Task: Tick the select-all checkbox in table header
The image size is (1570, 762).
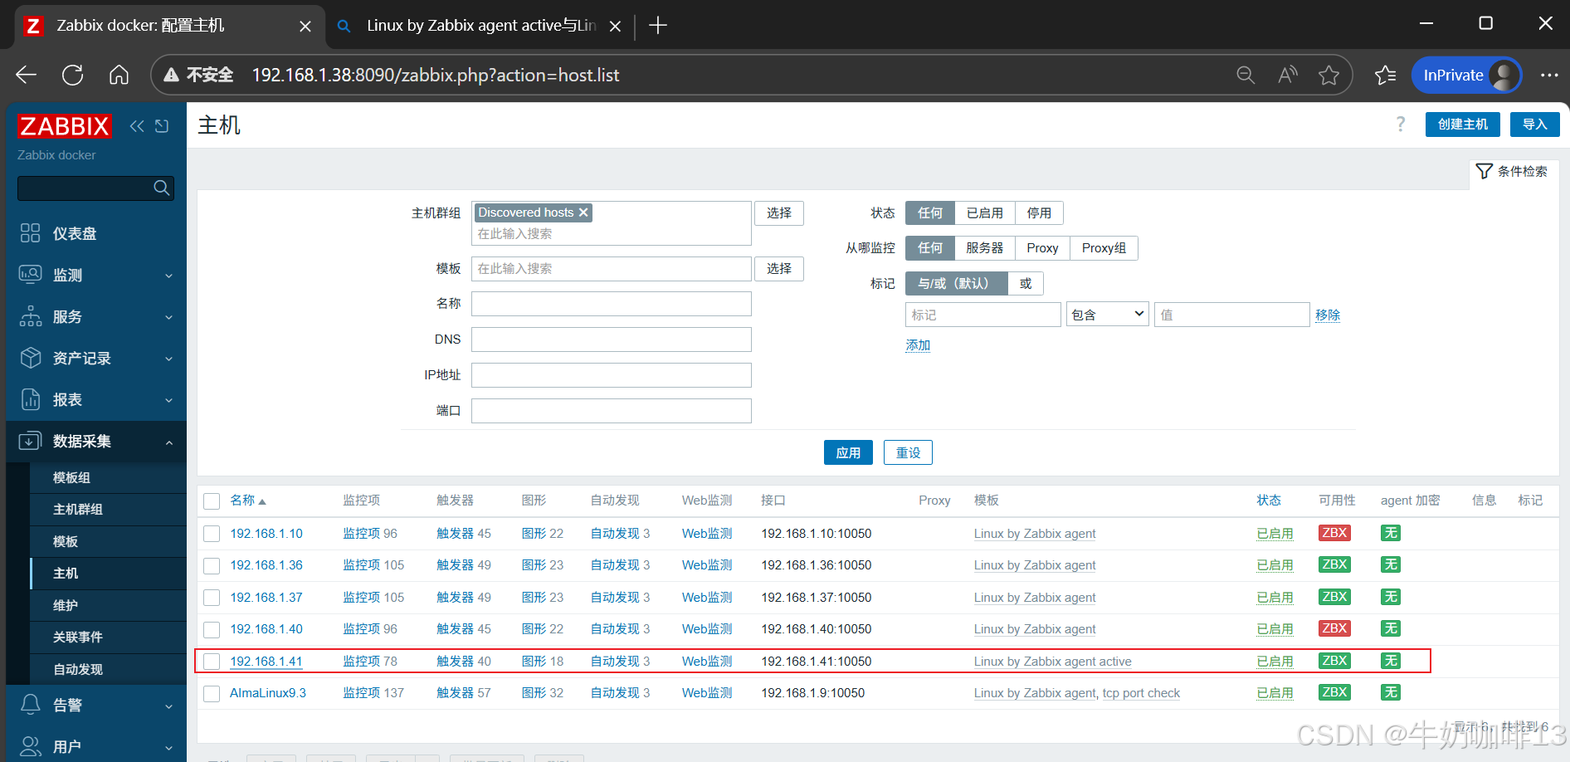Action: tap(212, 501)
